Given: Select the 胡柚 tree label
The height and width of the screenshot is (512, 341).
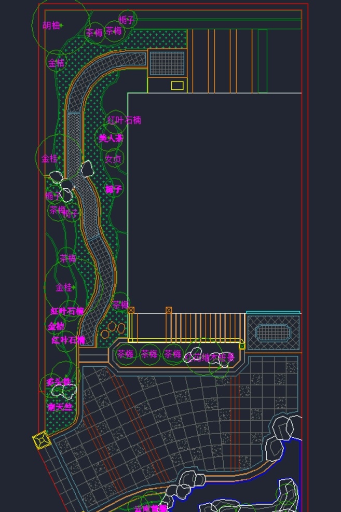Looking at the screenshot, I should tap(51, 25).
